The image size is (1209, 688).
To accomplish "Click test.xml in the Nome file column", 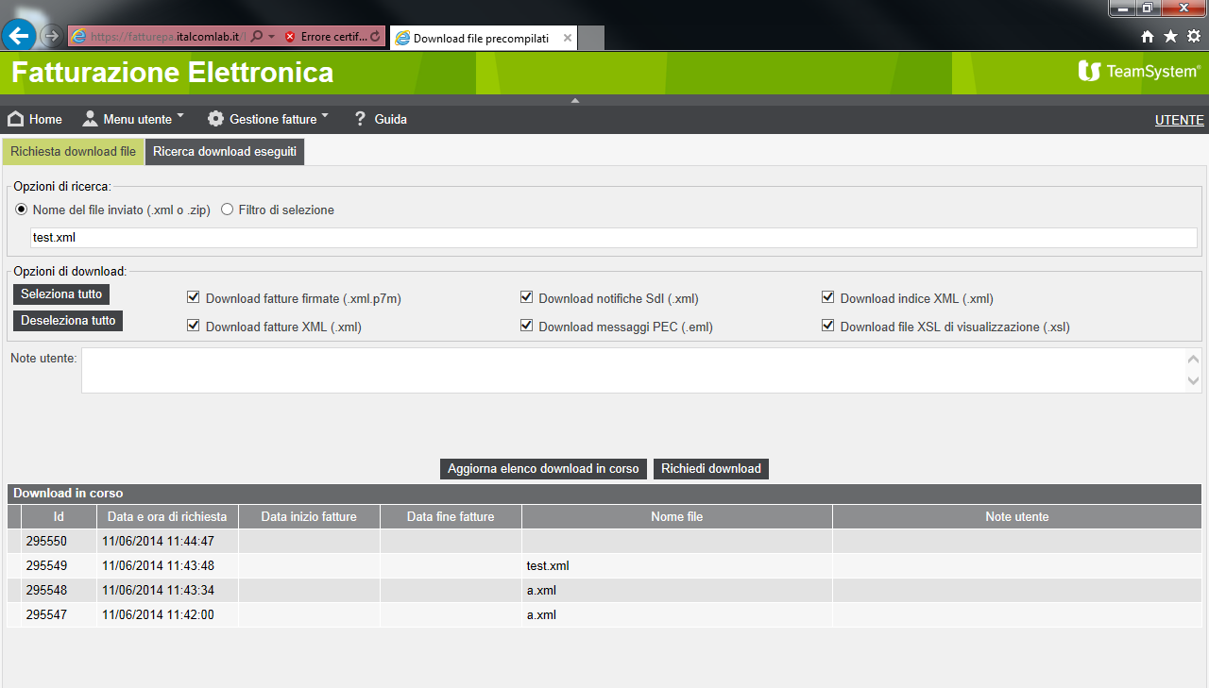I will tap(548, 566).
